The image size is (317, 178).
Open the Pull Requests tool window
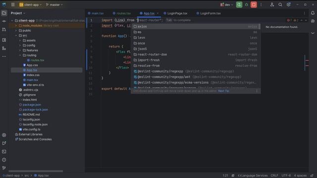pyautogui.click(x=4, y=30)
